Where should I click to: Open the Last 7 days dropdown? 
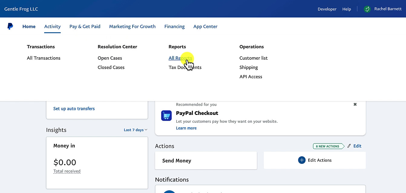click(x=136, y=130)
